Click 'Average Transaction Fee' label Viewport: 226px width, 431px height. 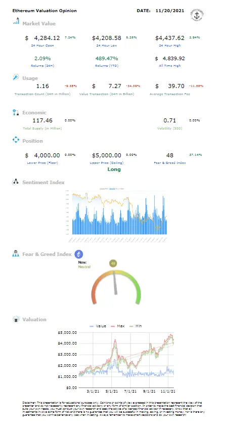click(x=170, y=94)
